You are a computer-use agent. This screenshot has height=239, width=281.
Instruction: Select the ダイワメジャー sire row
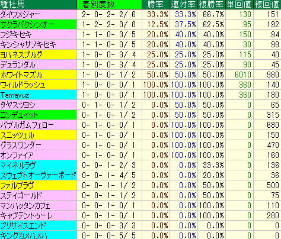pyautogui.click(x=140, y=14)
